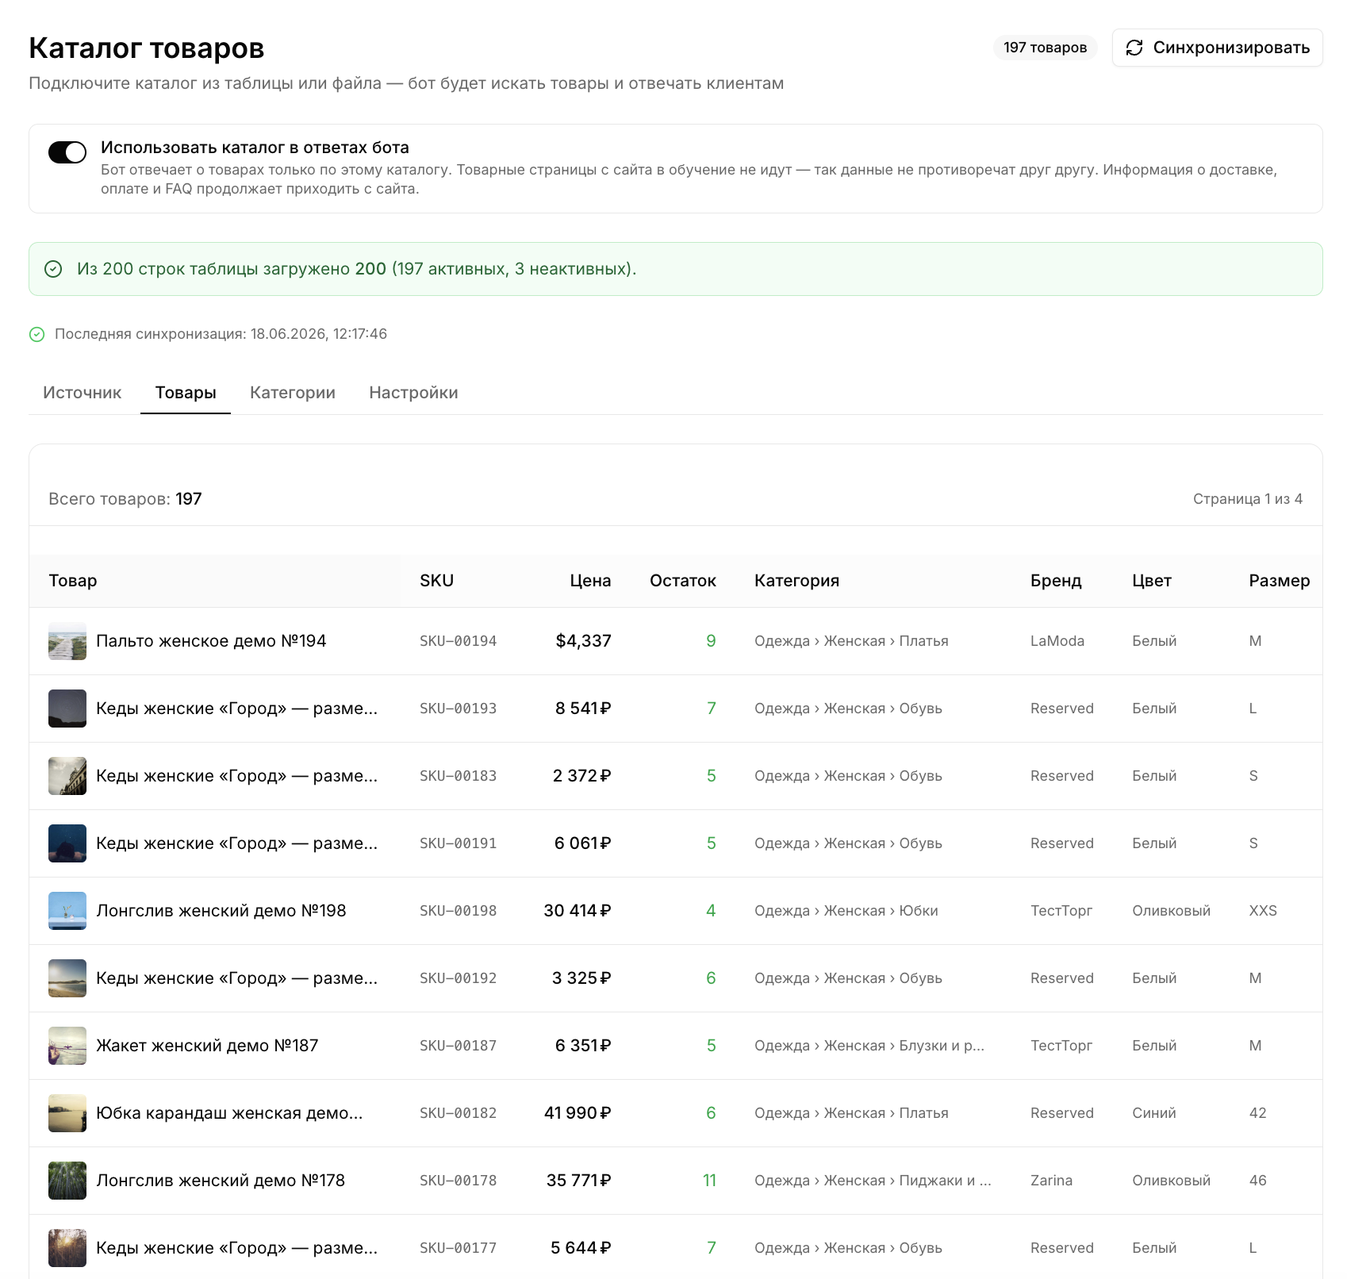Screen dimensions: 1347x1279
Task: Open thumbnail of Лонгслив женский демо №178
Action: coord(67,1181)
